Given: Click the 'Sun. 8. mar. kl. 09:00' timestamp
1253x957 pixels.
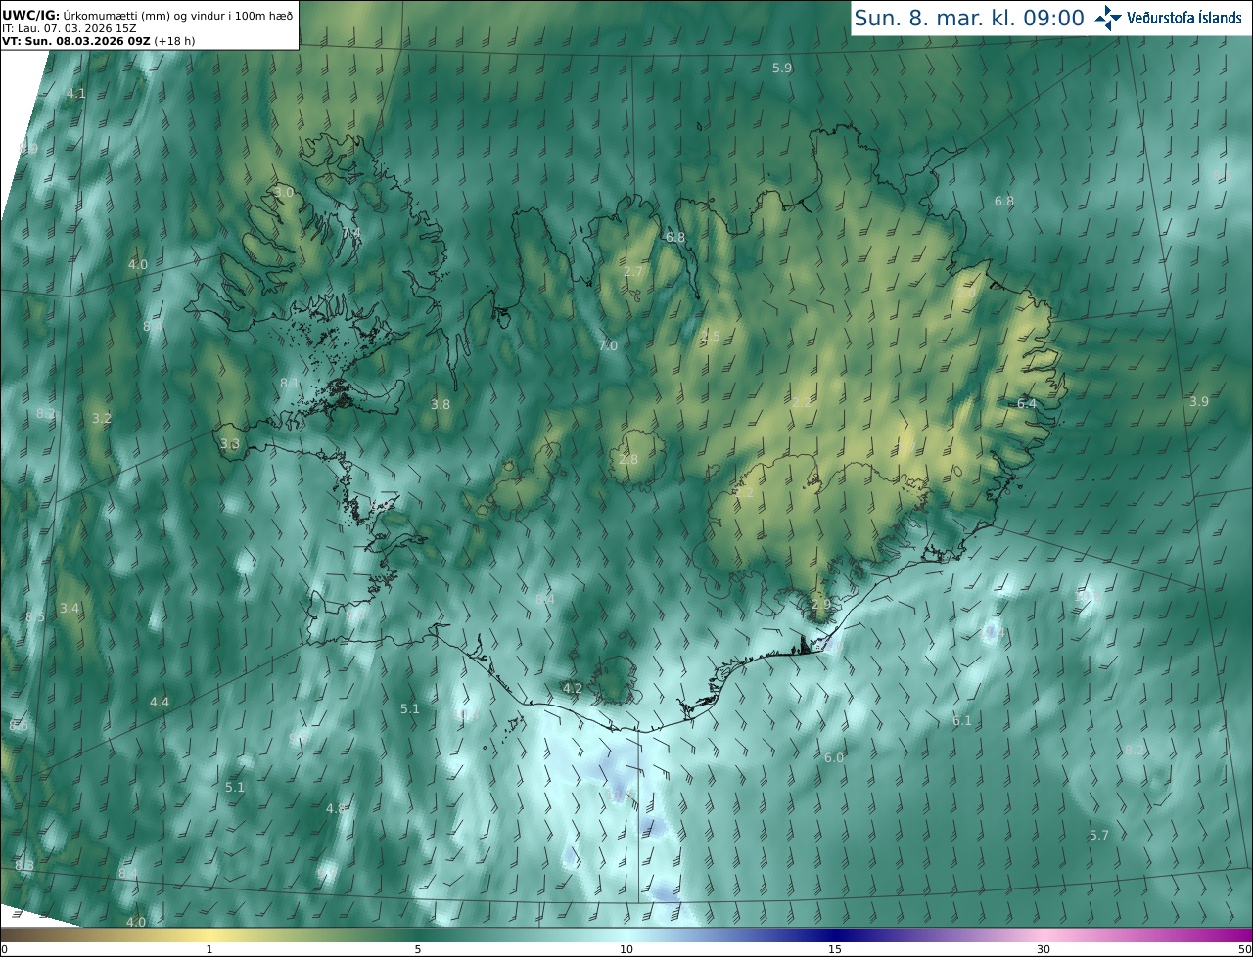Looking at the screenshot, I should coord(969,18).
